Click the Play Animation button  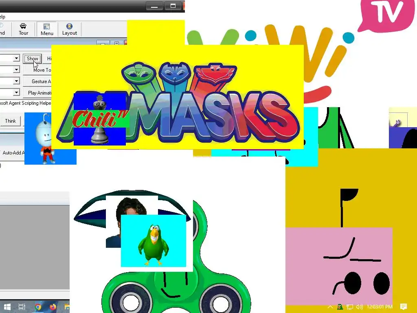(37, 93)
